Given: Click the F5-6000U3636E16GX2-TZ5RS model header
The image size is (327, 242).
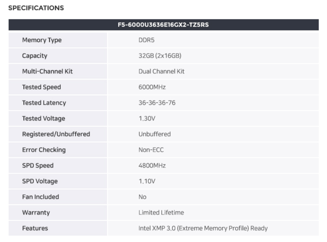Looking at the screenshot, I should (x=163, y=25).
